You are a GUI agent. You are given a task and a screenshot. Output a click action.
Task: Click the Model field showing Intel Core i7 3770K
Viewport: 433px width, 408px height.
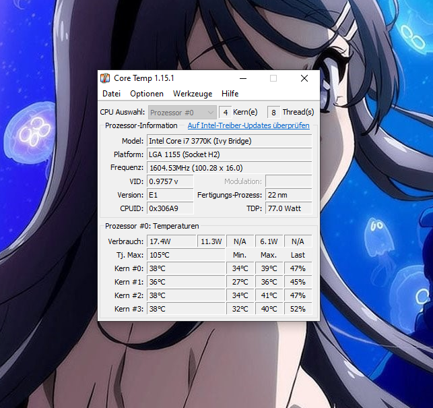[x=229, y=141]
